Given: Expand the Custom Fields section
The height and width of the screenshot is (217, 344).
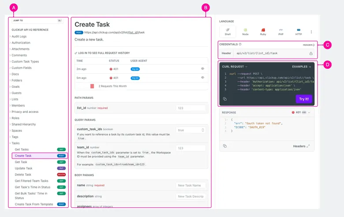Looking at the screenshot, I should click(22, 68).
